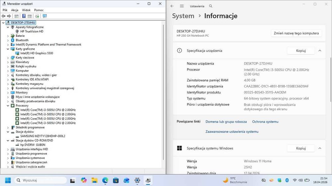This screenshot has height=186, width=332.
Task: Click the Wyszukaj taskbar search field
Action: [41, 180]
